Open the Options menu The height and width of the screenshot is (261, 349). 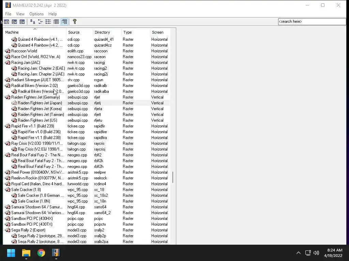point(36,14)
